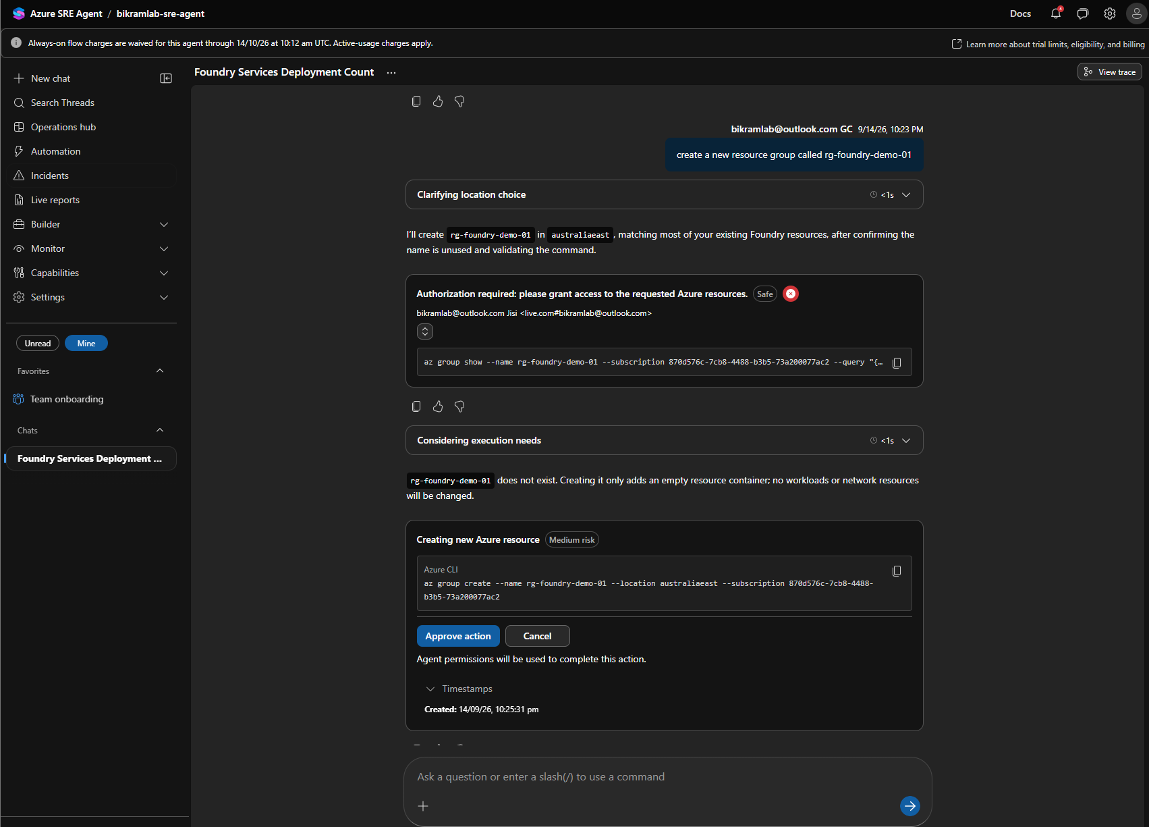Expand the Monitor menu
Viewport: 1149px width, 827px height.
[92, 248]
